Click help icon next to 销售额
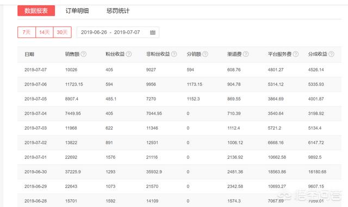This screenshot has height=207, width=348. (83, 54)
